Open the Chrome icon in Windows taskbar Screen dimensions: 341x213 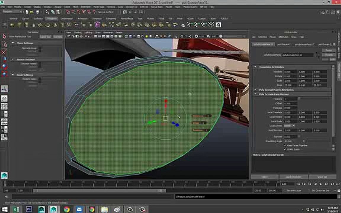(67, 209)
